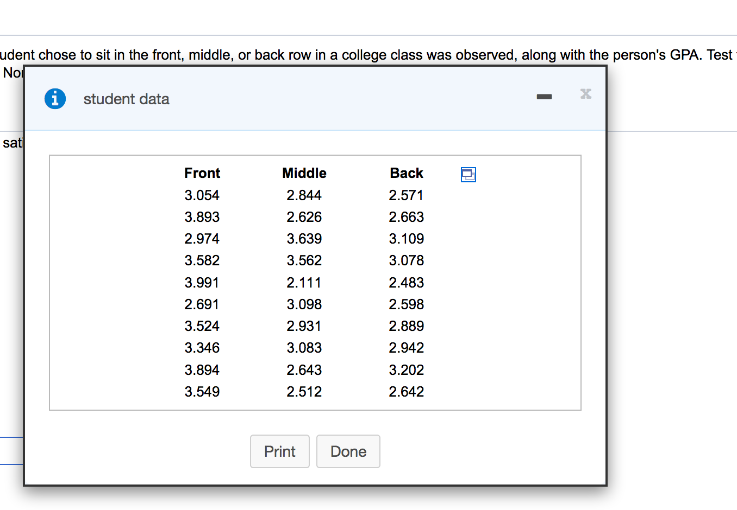Image resolution: width=737 pixels, height=510 pixels.
Task: Click the GPA value 2.642 under Back
Action: click(x=406, y=391)
